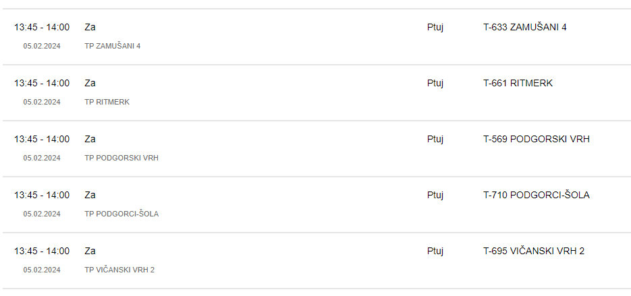Click Ptuj in the PODGORSKI VRH row
631x296 pixels.
435,139
